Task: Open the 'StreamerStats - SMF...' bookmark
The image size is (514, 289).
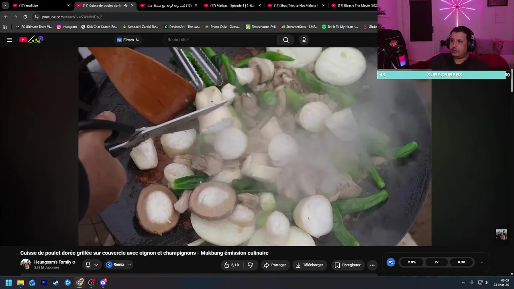Action: pos(299,27)
